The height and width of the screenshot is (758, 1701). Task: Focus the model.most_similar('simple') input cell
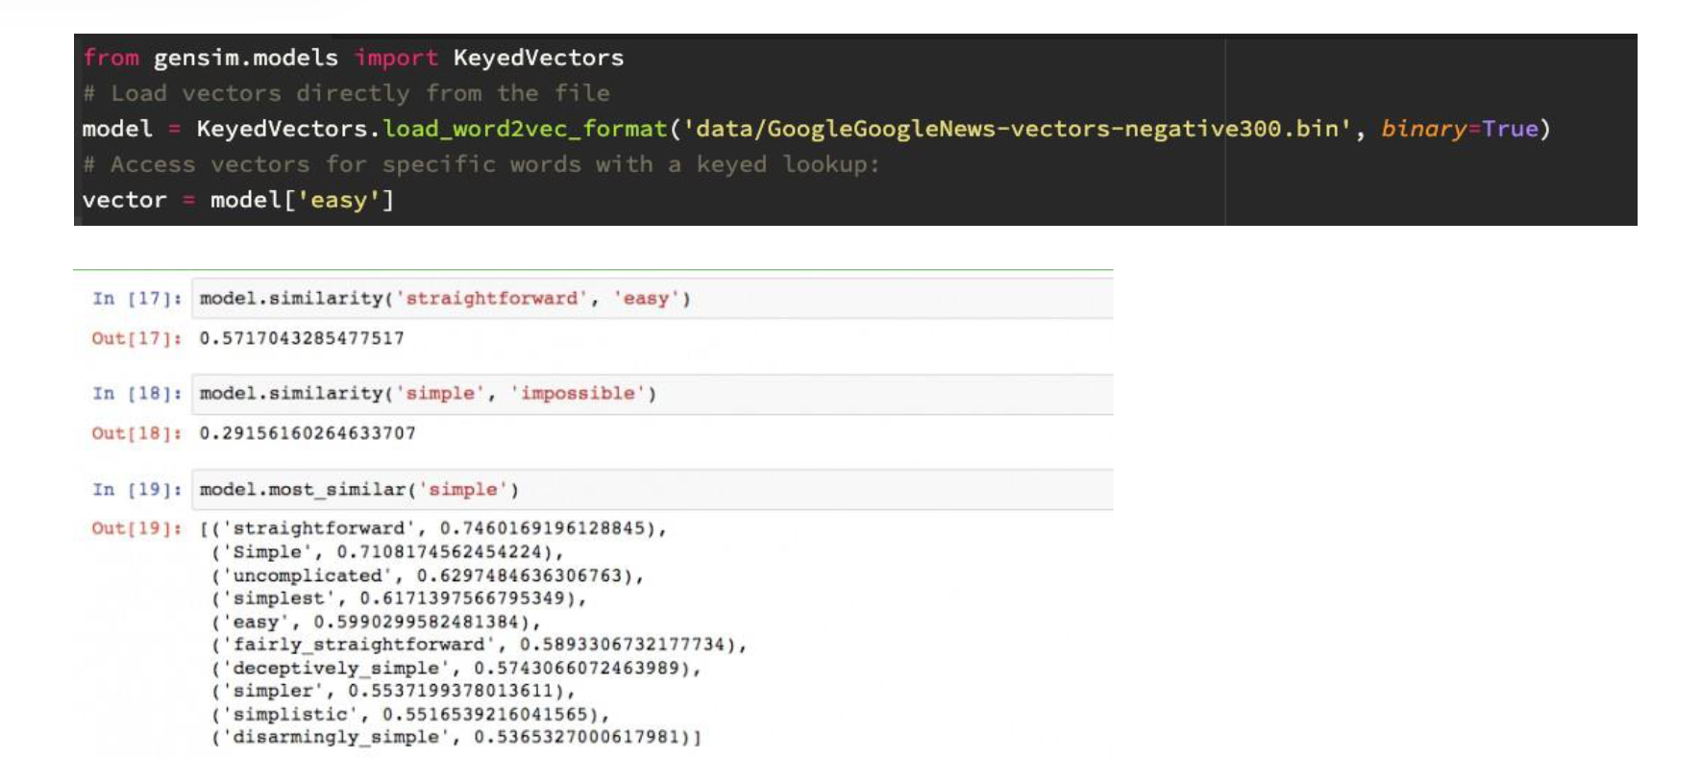652,490
